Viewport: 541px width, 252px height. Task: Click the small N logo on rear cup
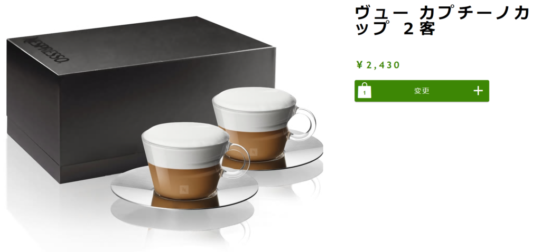[x=254, y=151]
